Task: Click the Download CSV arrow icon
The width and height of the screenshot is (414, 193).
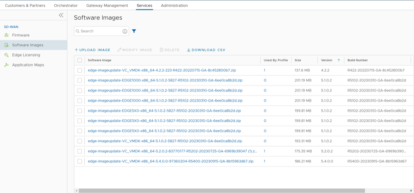Action: [189, 50]
